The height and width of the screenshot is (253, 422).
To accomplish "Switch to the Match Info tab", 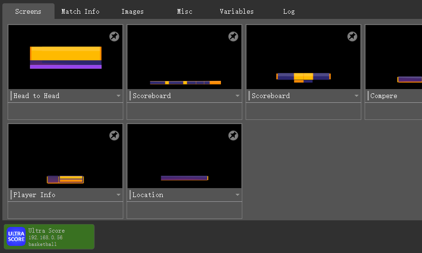I will click(80, 11).
